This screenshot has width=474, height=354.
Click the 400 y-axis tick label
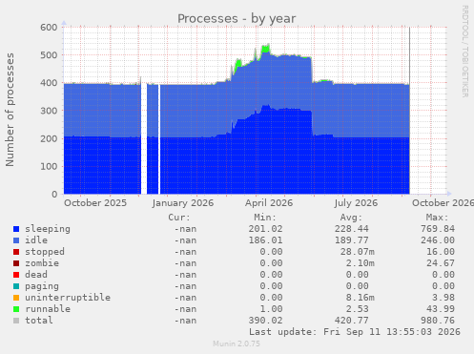point(49,83)
